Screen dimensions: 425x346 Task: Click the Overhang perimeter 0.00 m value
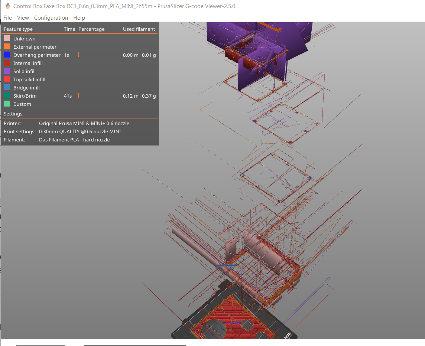131,55
